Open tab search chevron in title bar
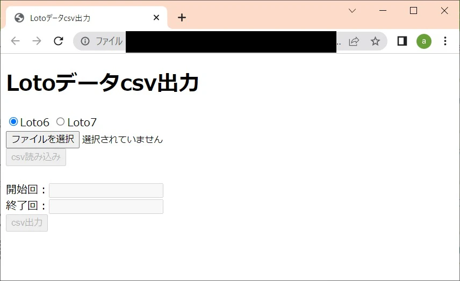 [x=352, y=11]
